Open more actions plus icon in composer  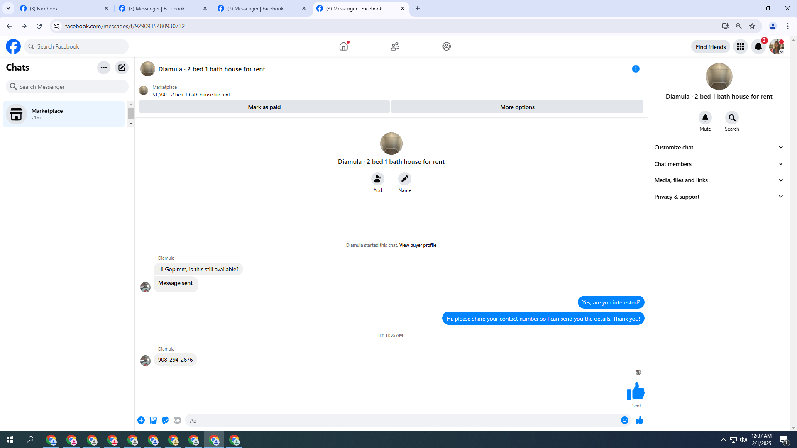pos(141,421)
